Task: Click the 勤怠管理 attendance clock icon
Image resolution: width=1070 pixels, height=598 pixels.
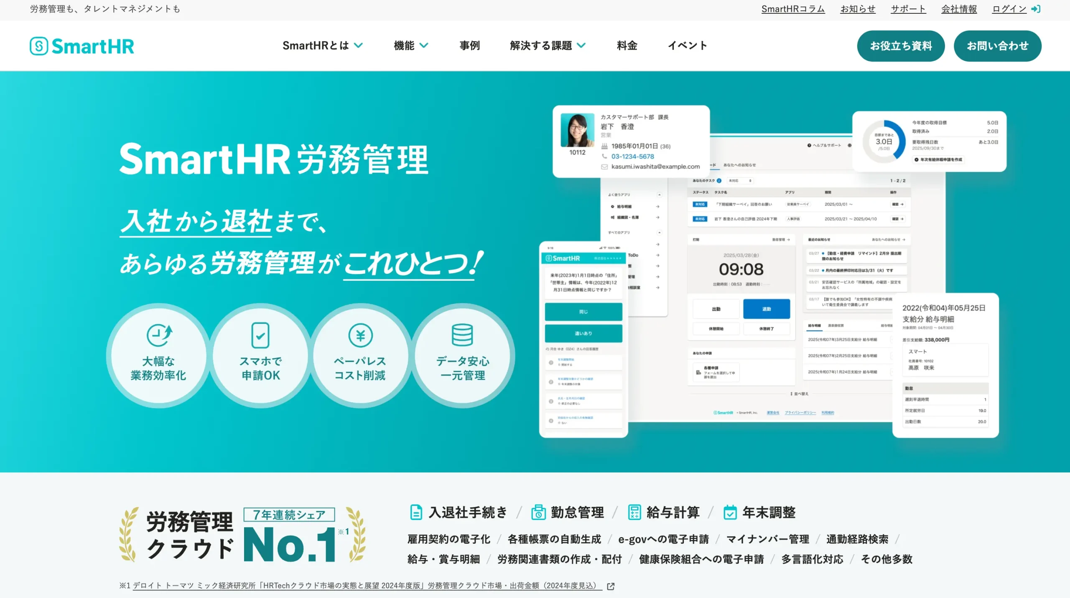Action: (538, 512)
